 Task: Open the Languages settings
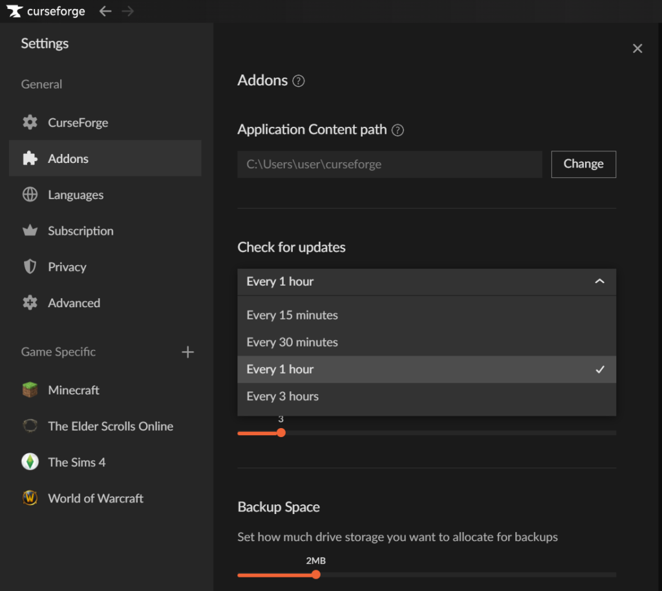click(105, 195)
